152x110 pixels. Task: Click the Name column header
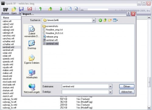click(6, 18)
